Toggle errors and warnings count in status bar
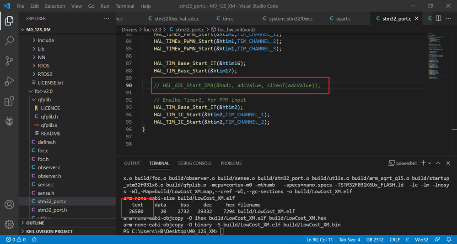Image resolution: width=457 pixels, height=244 pixels. [16, 239]
